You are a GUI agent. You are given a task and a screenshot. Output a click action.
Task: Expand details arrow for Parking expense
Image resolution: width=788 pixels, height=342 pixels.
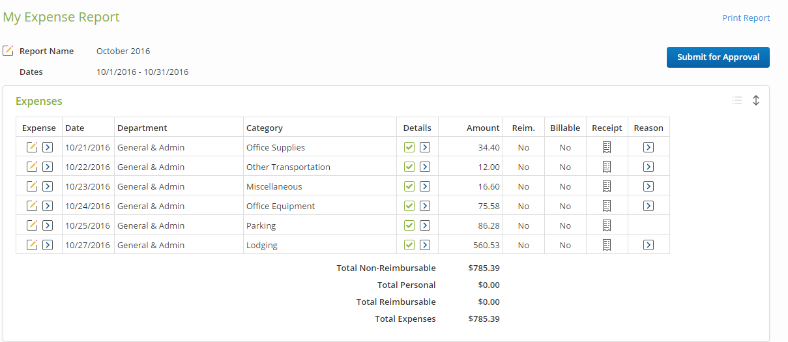coord(425,225)
